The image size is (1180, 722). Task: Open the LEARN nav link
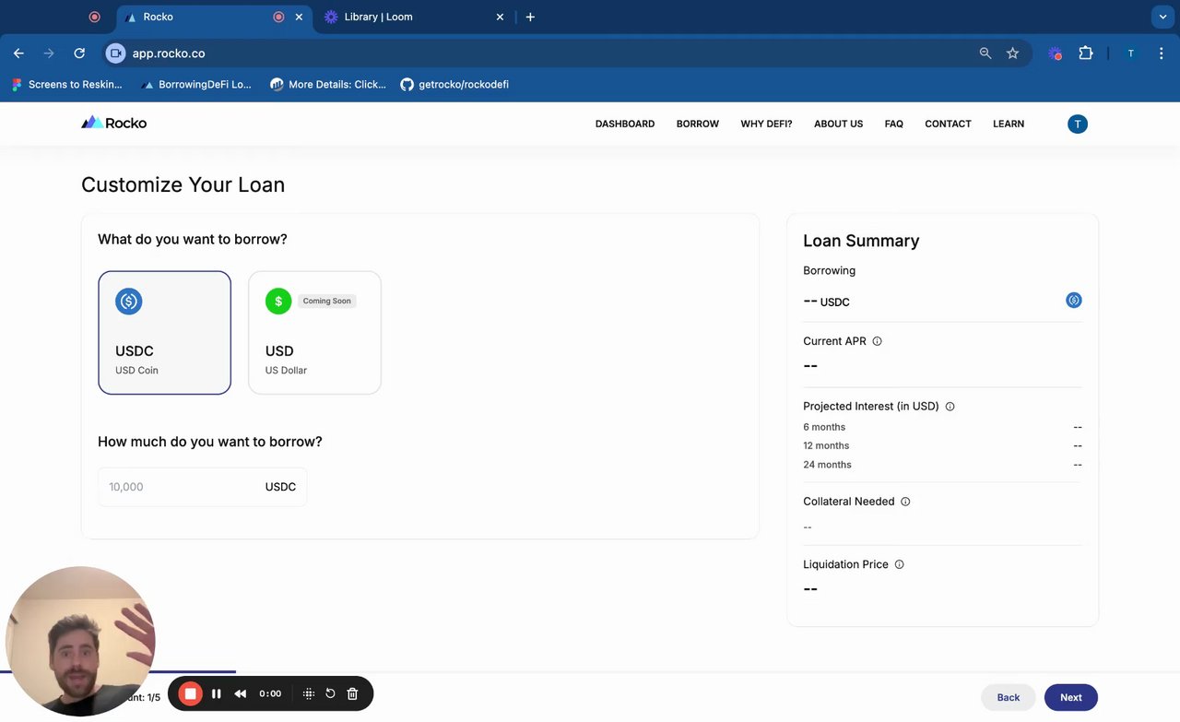tap(1009, 124)
